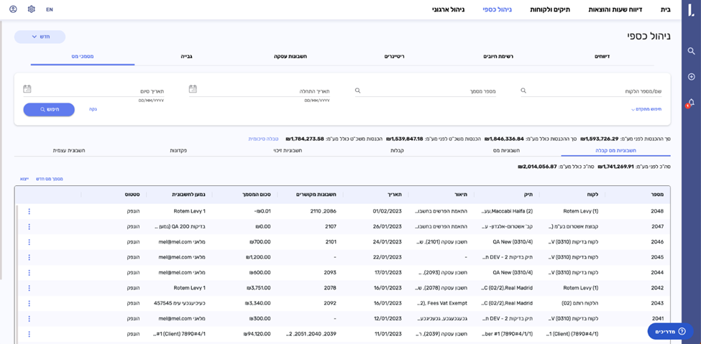The image size is (701, 344).
Task: Expand the חדש dropdown button
Action: (x=40, y=37)
